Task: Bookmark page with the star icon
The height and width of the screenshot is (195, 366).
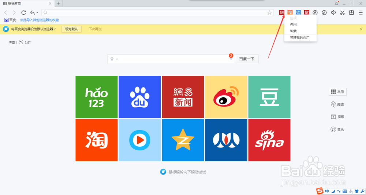Action: [x=269, y=12]
